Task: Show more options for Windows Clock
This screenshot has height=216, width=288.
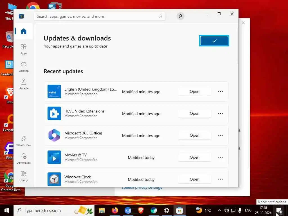Action: click(220, 179)
